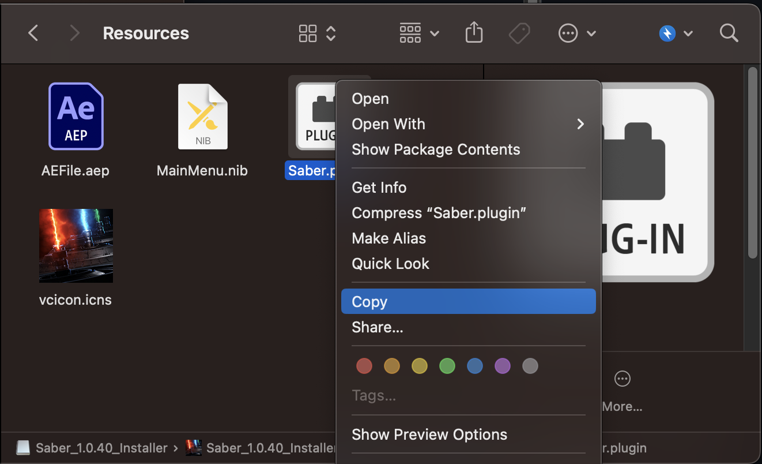This screenshot has width=762, height=464.
Task: Choose Tags… in the context menu
Action: click(469, 396)
